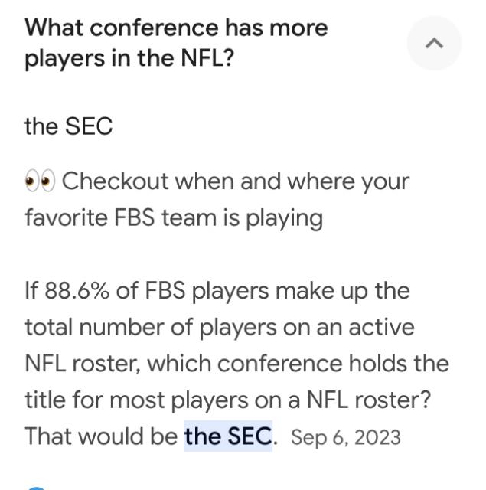Click the "total number of players" line
The image size is (486, 490).
[x=219, y=327]
